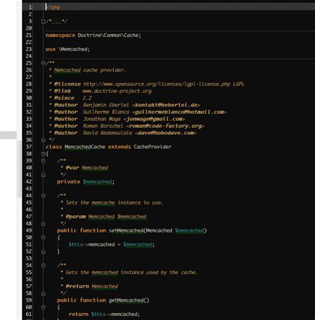
Task: Collapse the class docblock starting at line 25
Action: click(43, 63)
